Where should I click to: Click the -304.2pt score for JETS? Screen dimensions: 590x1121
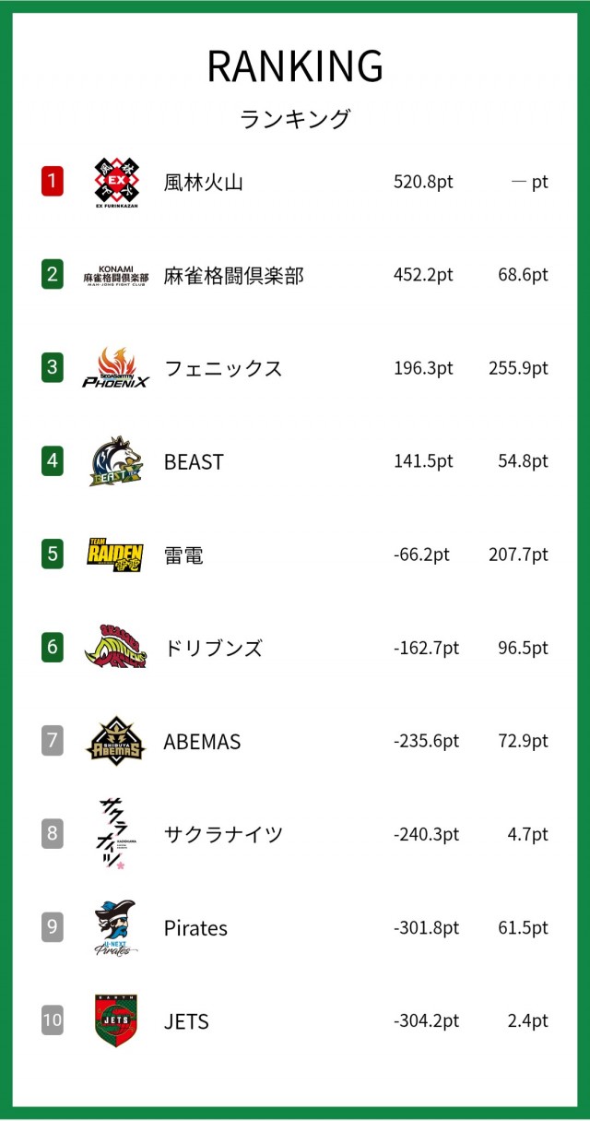click(426, 1021)
